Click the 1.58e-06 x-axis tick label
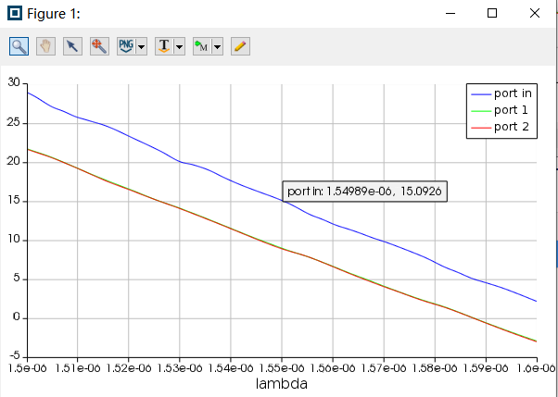558x397 pixels. [435, 368]
